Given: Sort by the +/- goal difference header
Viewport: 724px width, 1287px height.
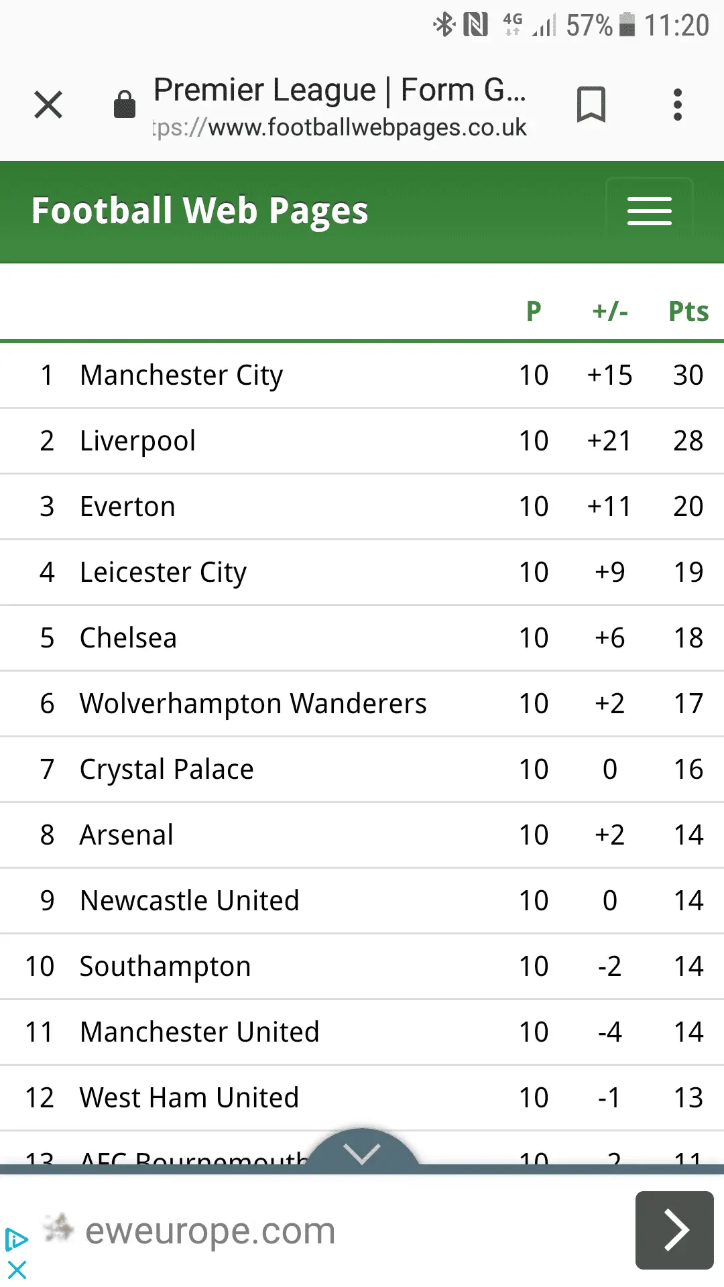Looking at the screenshot, I should [610, 312].
